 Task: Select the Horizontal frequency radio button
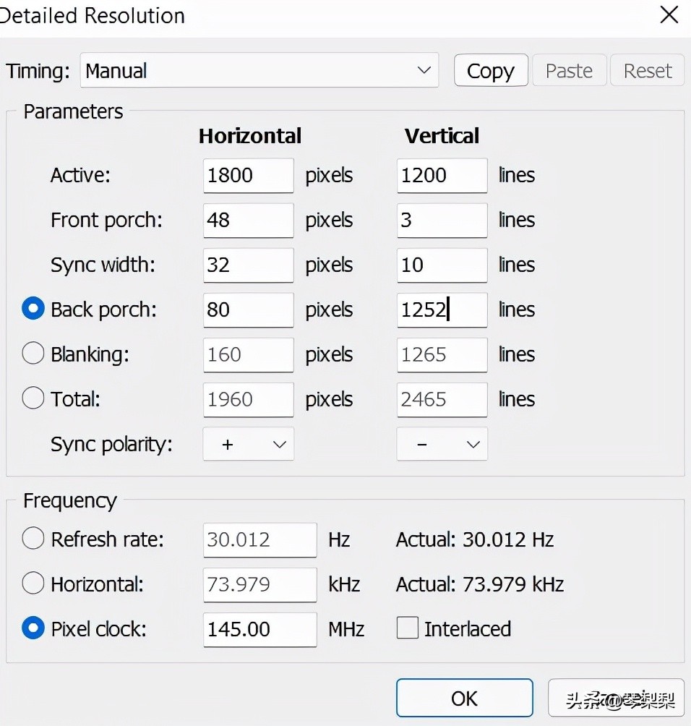(33, 584)
